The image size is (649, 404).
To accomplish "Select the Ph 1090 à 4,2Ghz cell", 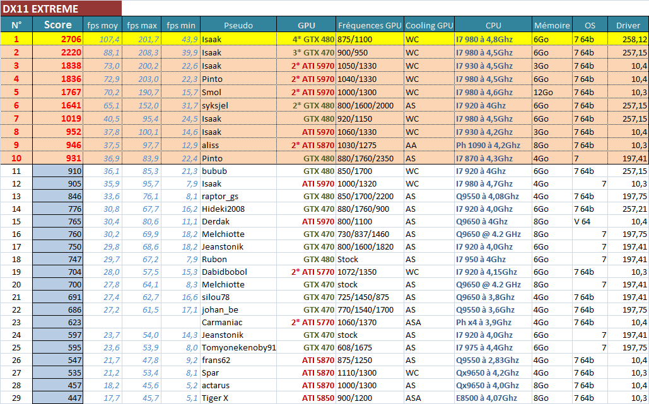I will (x=493, y=145).
